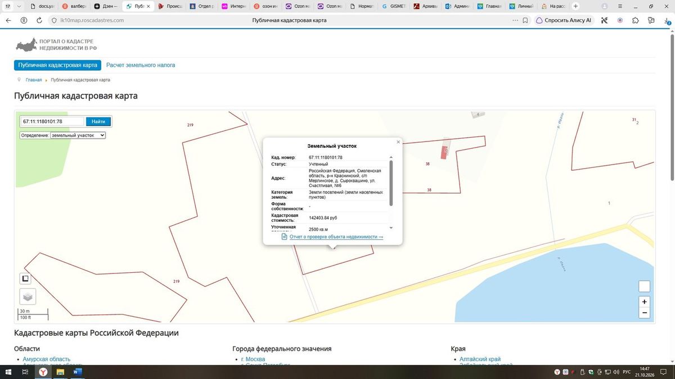Switch to the docs.ya browser tab
This screenshot has width=675, height=379.
(x=42, y=6)
